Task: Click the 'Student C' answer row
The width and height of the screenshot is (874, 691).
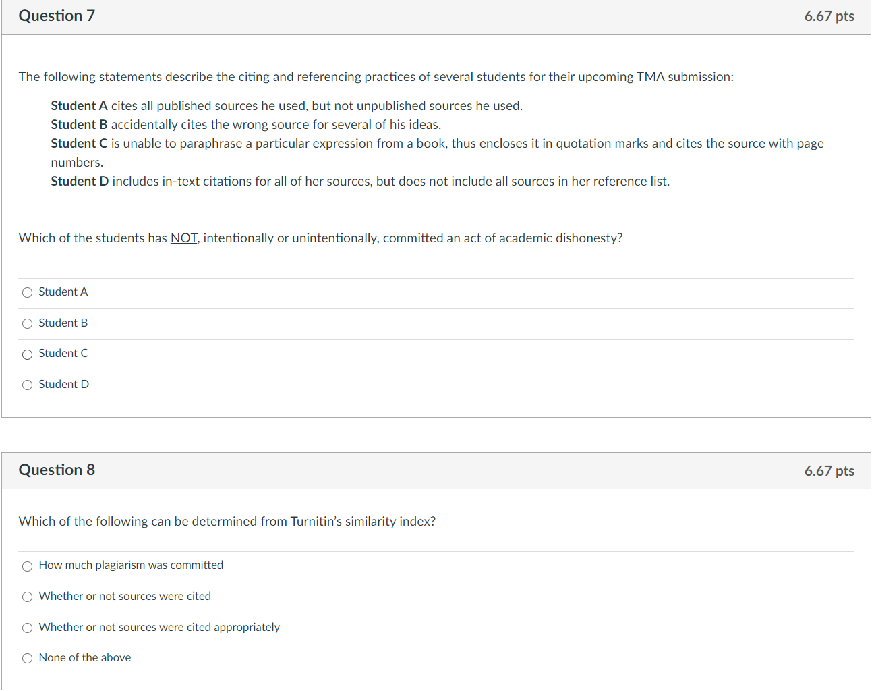Action: 63,353
